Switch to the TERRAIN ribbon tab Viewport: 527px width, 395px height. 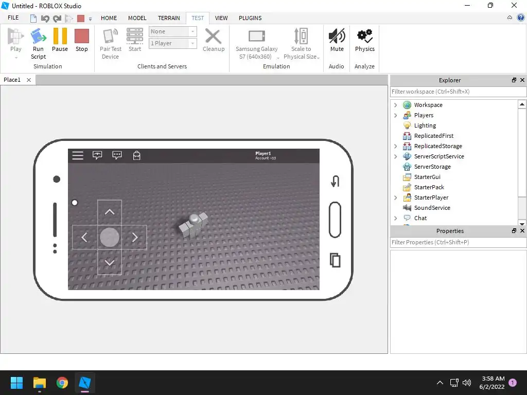[169, 18]
